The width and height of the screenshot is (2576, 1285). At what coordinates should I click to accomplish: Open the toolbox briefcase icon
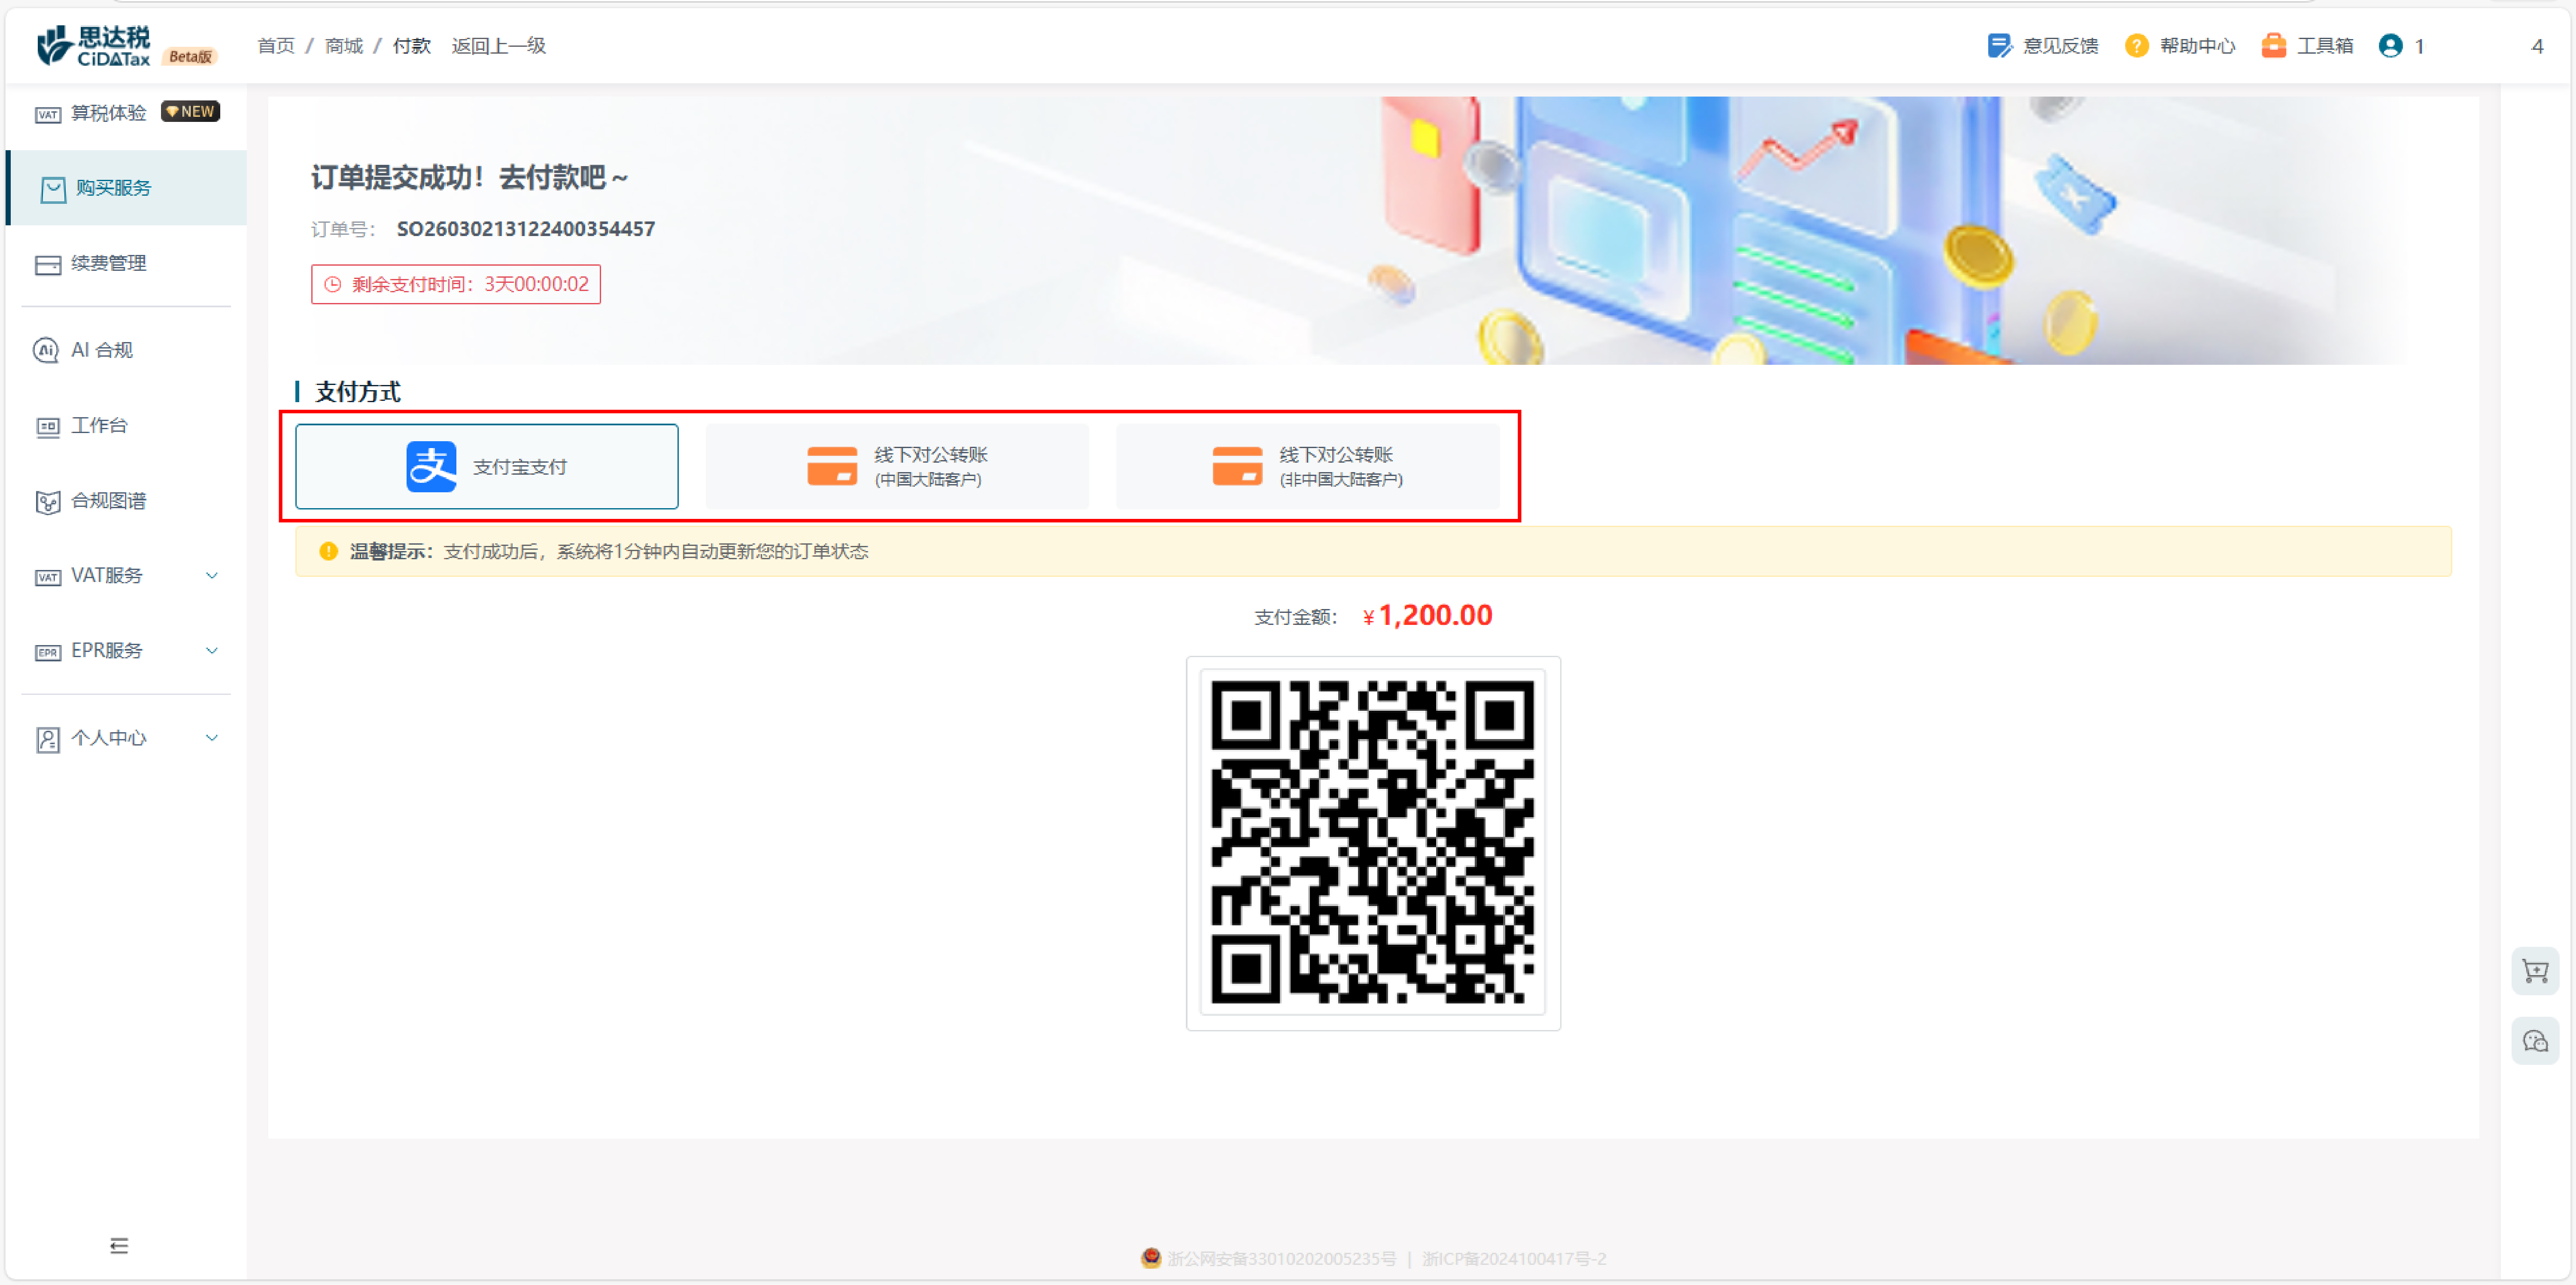pos(2273,46)
